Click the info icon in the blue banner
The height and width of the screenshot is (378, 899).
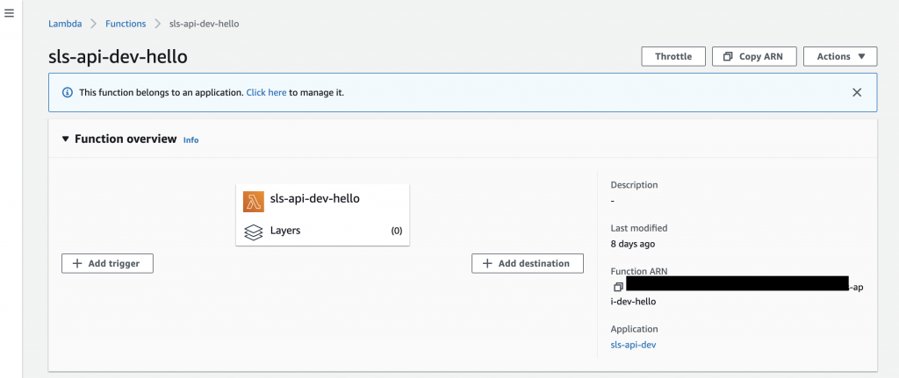click(68, 92)
